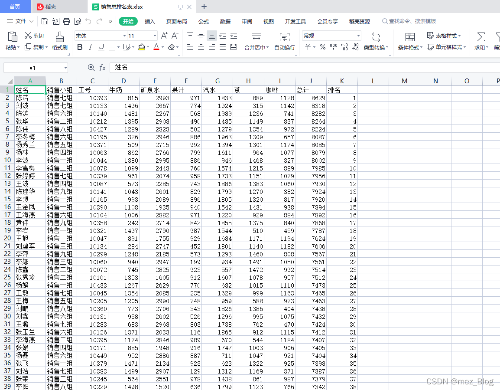Click the AutoSum 求和 sigma icon

(481, 37)
